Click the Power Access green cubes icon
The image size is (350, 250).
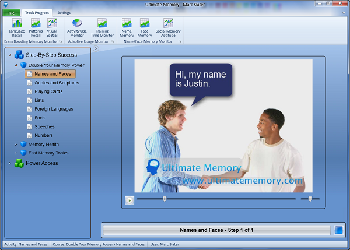[x=19, y=163]
